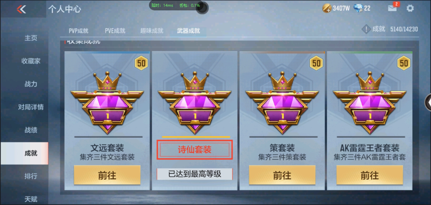Click the 50 point badge on 文远套装 card
Viewport: 431px width, 205px height.
[x=141, y=63]
